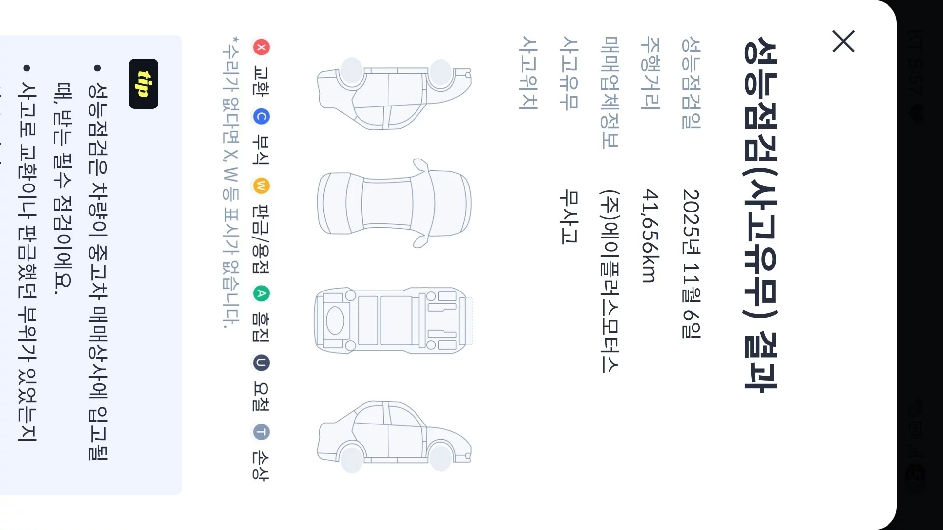The width and height of the screenshot is (943, 530).
Task: Click the dark U 요철 legend icon
Action: [261, 363]
